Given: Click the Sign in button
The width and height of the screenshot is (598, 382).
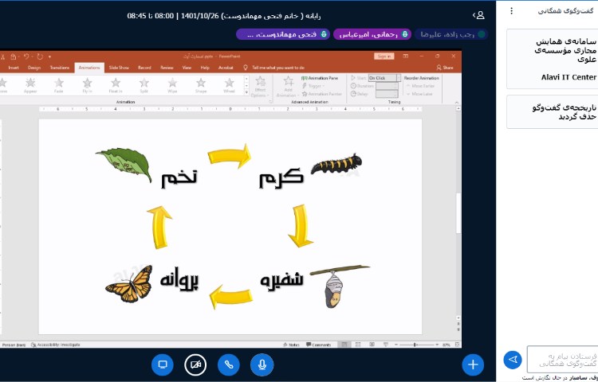Looking at the screenshot, I should coord(384,57).
